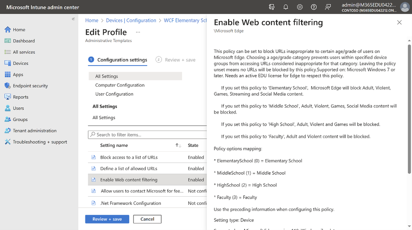412x230 pixels.
Task: Click scrollbar down arrow in panel
Action: click(x=409, y=226)
